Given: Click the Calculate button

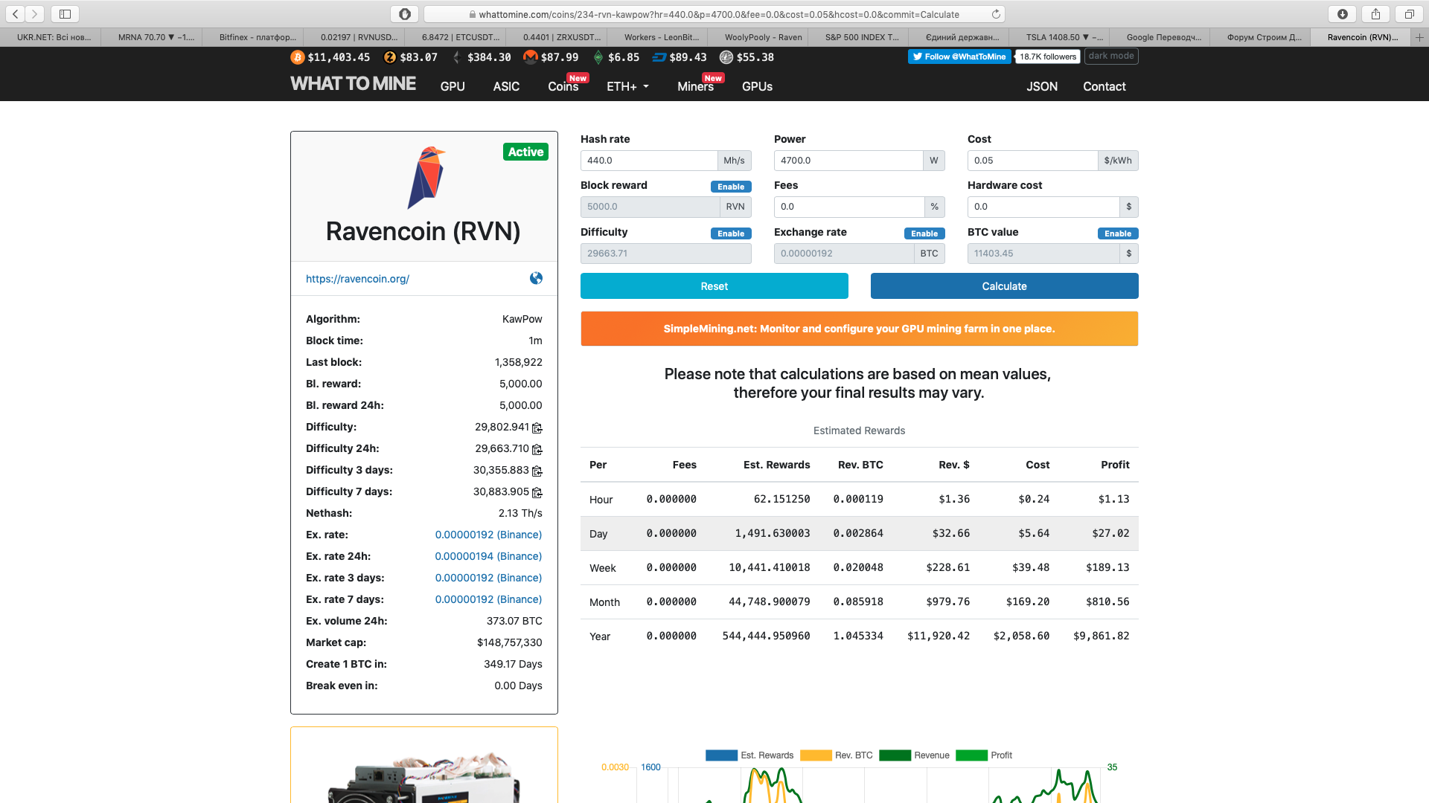Looking at the screenshot, I should click(1004, 286).
